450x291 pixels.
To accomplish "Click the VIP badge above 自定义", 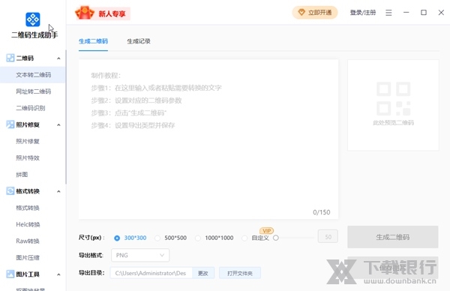I will 266,231.
